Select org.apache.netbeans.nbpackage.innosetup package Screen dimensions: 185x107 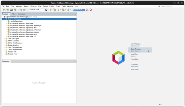(x=25, y=30)
